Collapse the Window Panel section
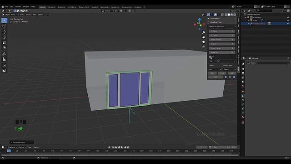Screen dimensions: 291x164 point(209,22)
